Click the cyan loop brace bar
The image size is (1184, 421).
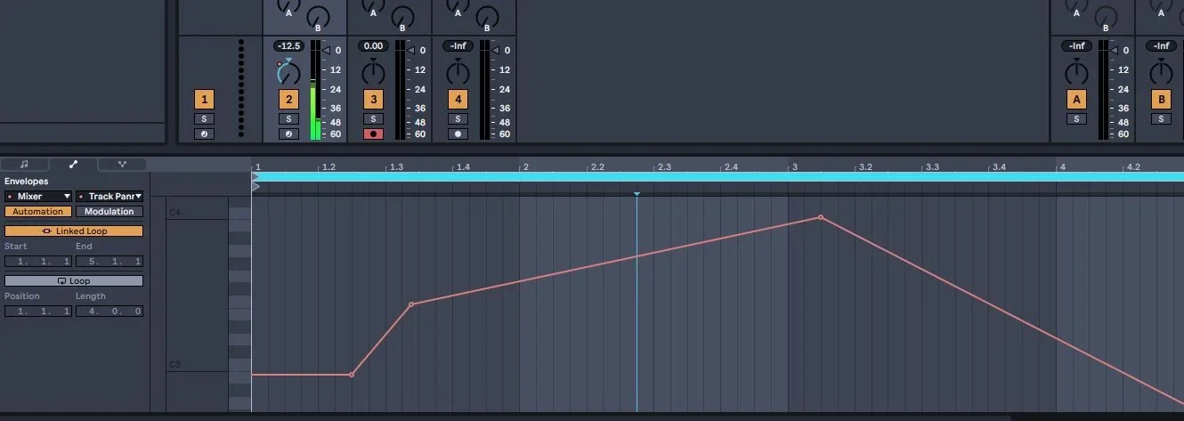point(719,176)
